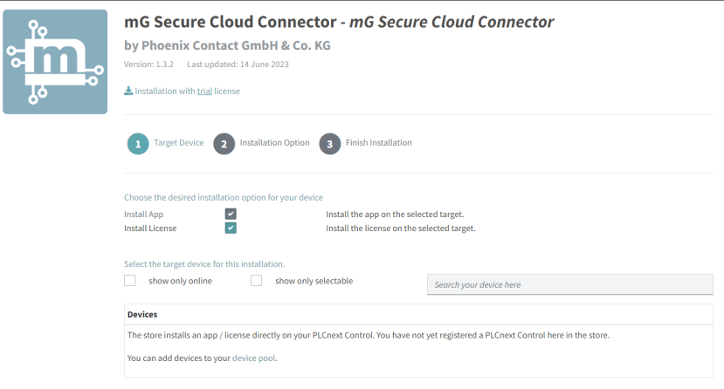Screen dimensions: 724x389
Task: Open the device pool link
Action: [x=253, y=358]
